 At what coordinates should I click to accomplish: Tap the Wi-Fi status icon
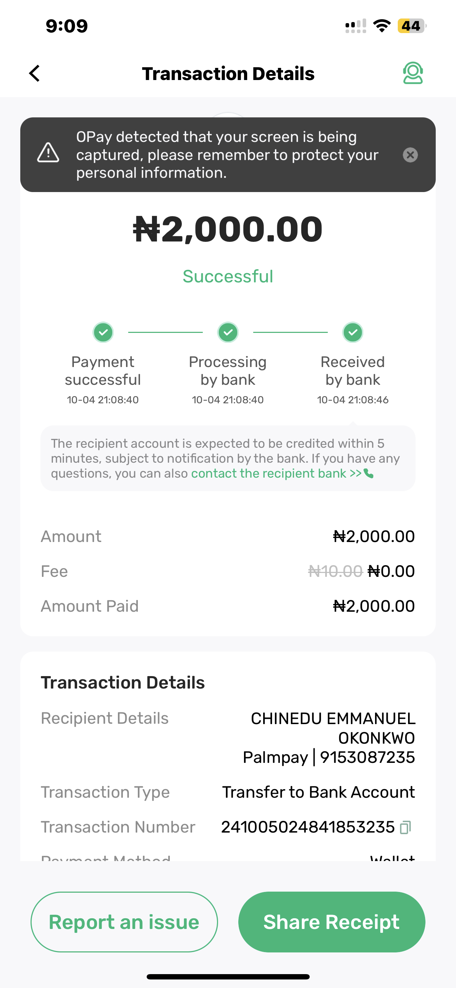click(x=382, y=26)
